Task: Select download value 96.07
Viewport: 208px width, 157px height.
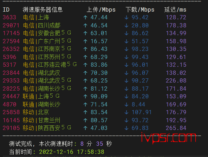Action: pyautogui.click(x=140, y=73)
